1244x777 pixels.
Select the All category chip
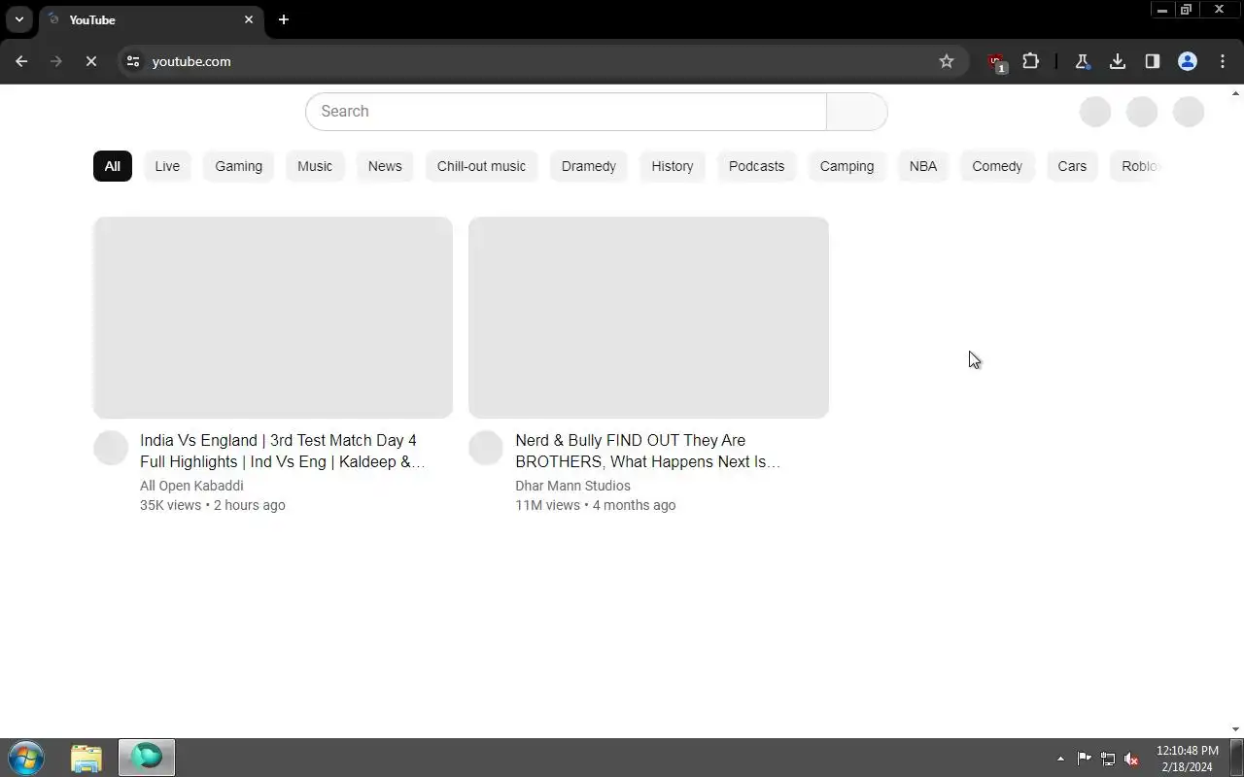click(113, 166)
